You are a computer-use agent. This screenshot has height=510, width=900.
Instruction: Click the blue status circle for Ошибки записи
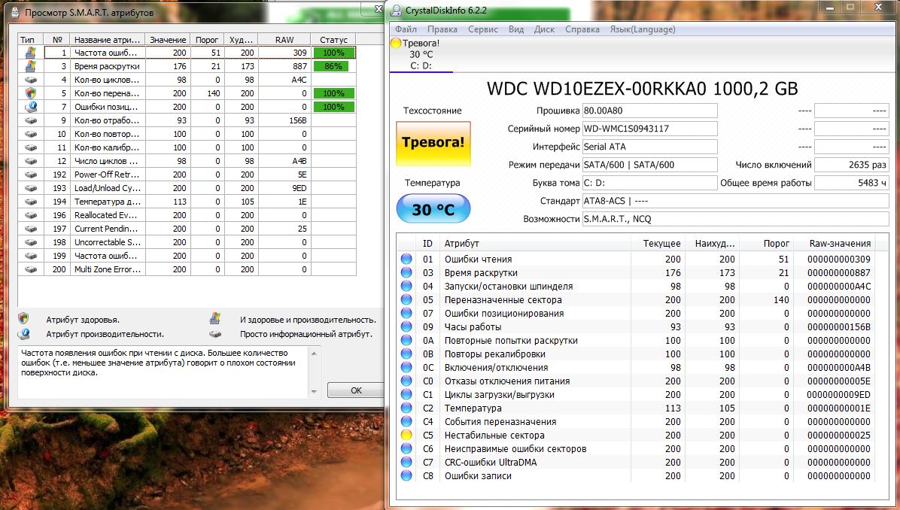(406, 475)
